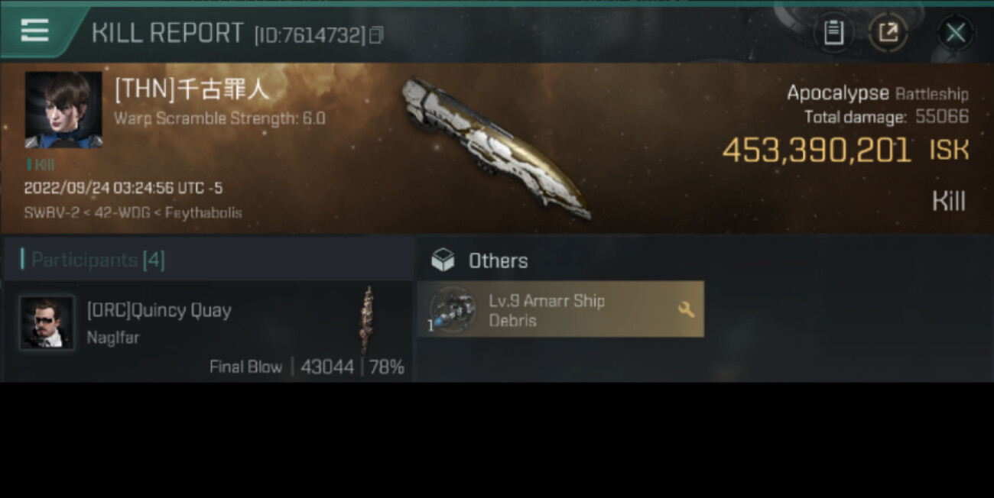Click the wrench icon on debris item

686,309
